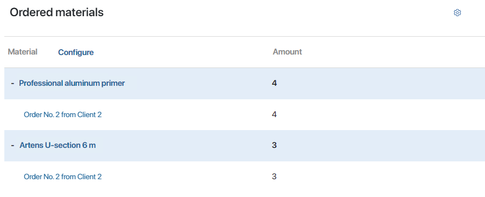Sort by the Amount column header
This screenshot has width=485, height=197.
point(287,52)
